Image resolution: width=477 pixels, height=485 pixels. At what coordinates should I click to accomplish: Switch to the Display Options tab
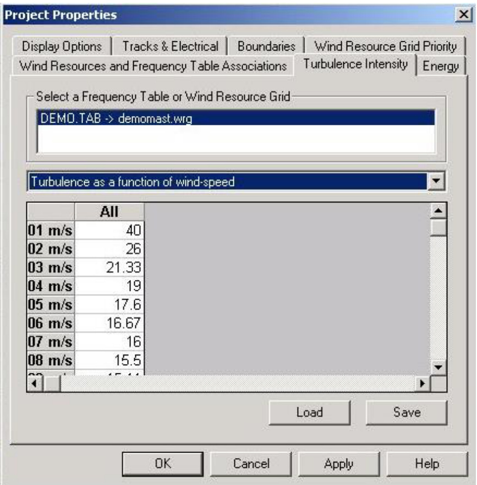click(62, 47)
